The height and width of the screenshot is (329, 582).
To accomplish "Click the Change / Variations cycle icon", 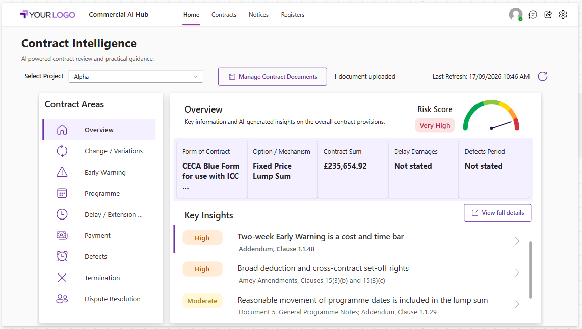I will 62,151.
